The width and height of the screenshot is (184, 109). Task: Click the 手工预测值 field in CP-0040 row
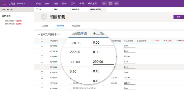pyautogui.click(x=129, y=88)
